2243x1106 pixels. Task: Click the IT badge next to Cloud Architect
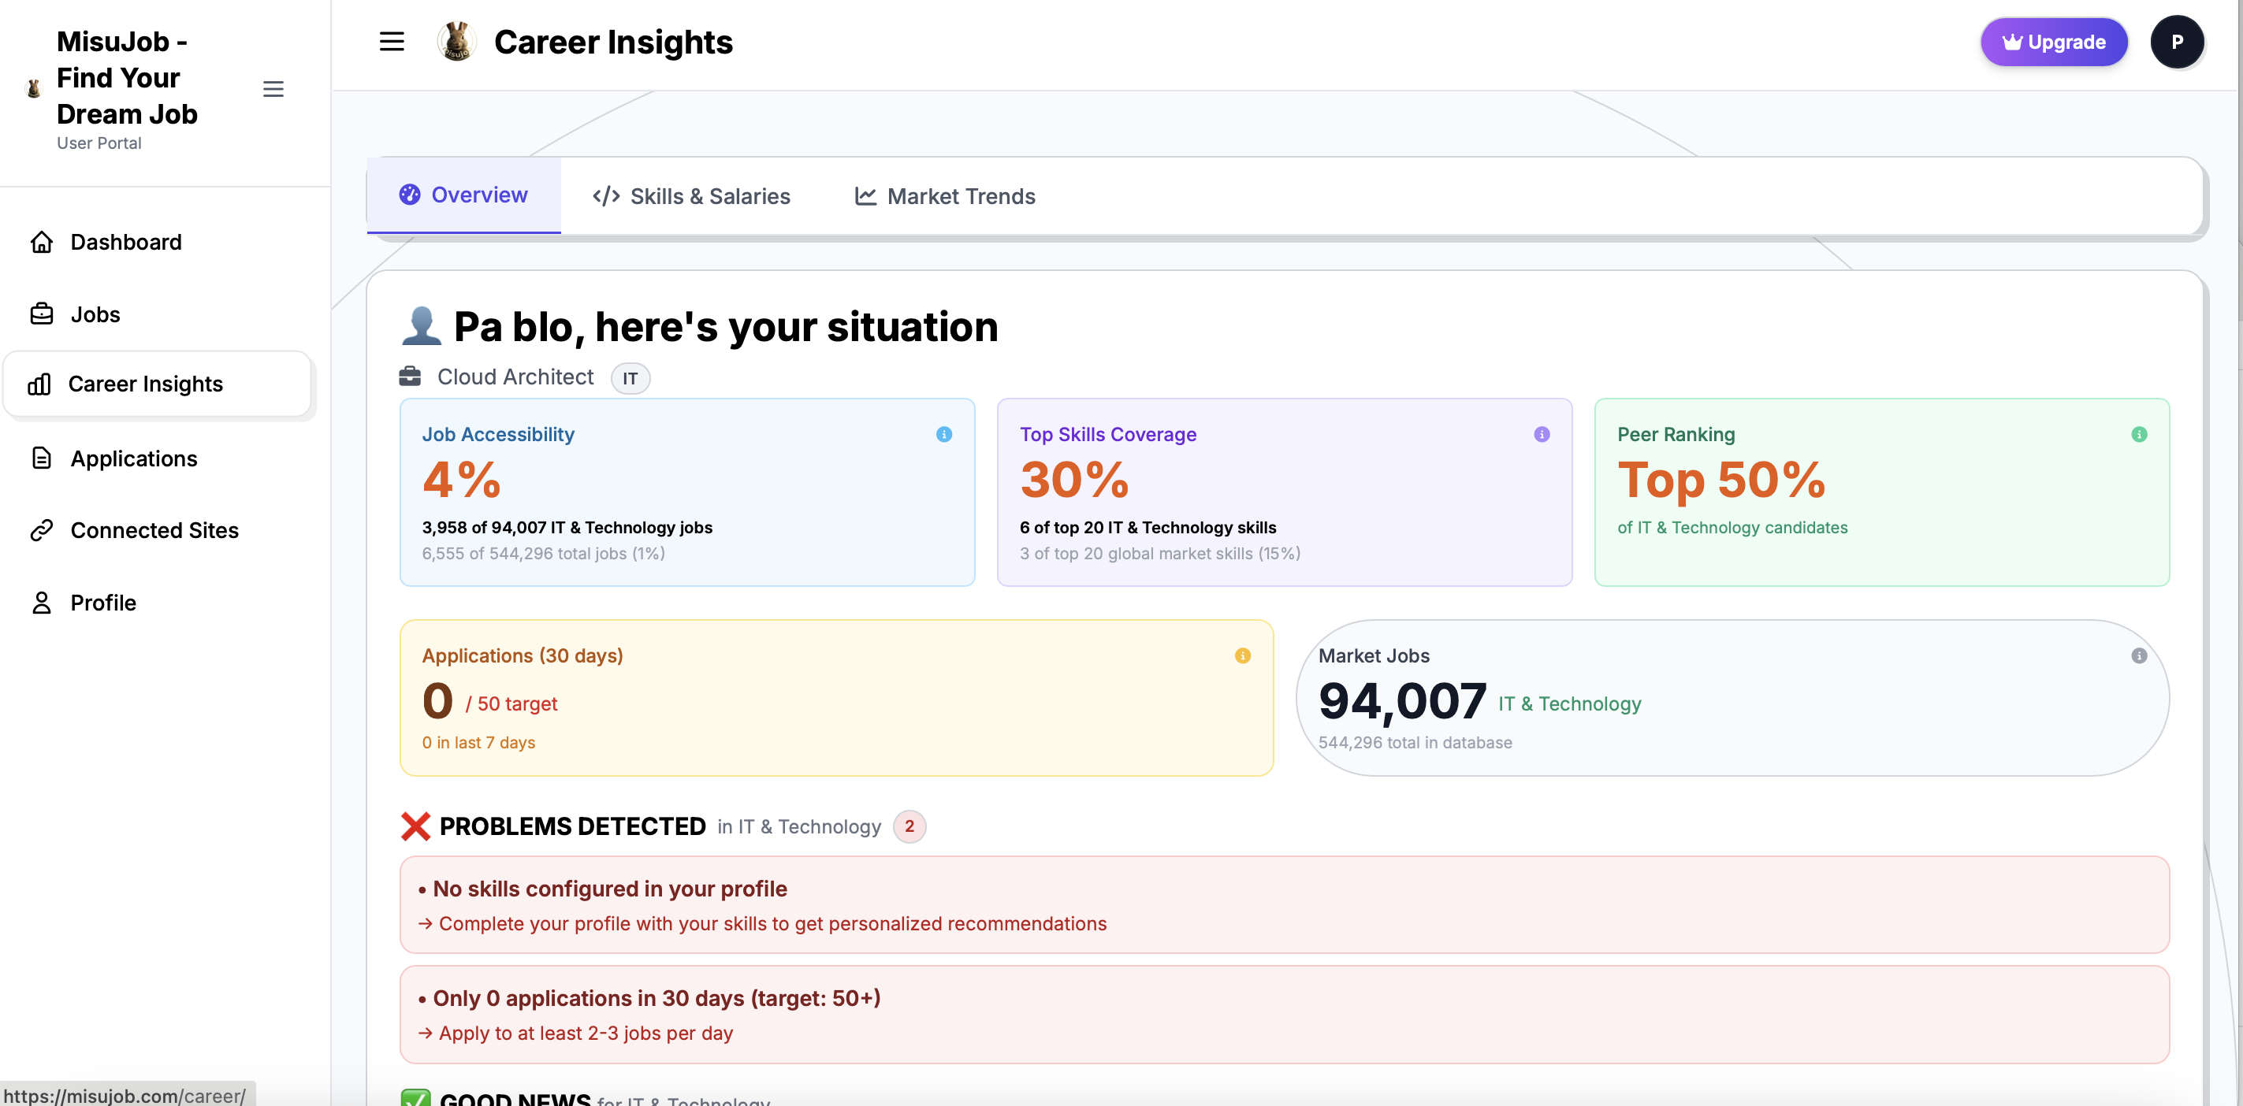630,377
